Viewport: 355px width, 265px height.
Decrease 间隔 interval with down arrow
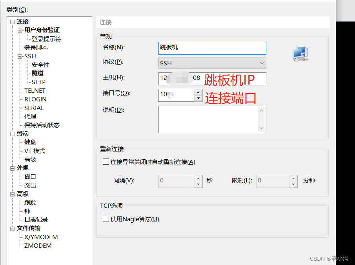[x=198, y=184]
